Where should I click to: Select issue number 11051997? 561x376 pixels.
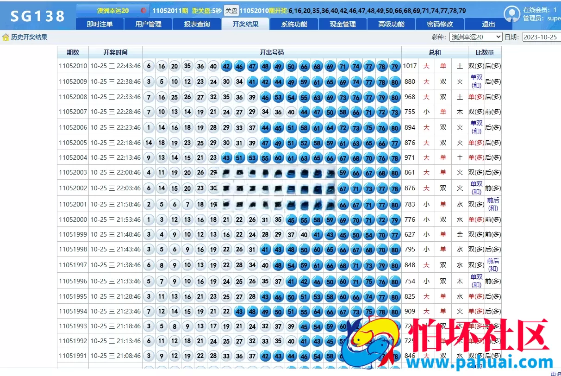73,265
